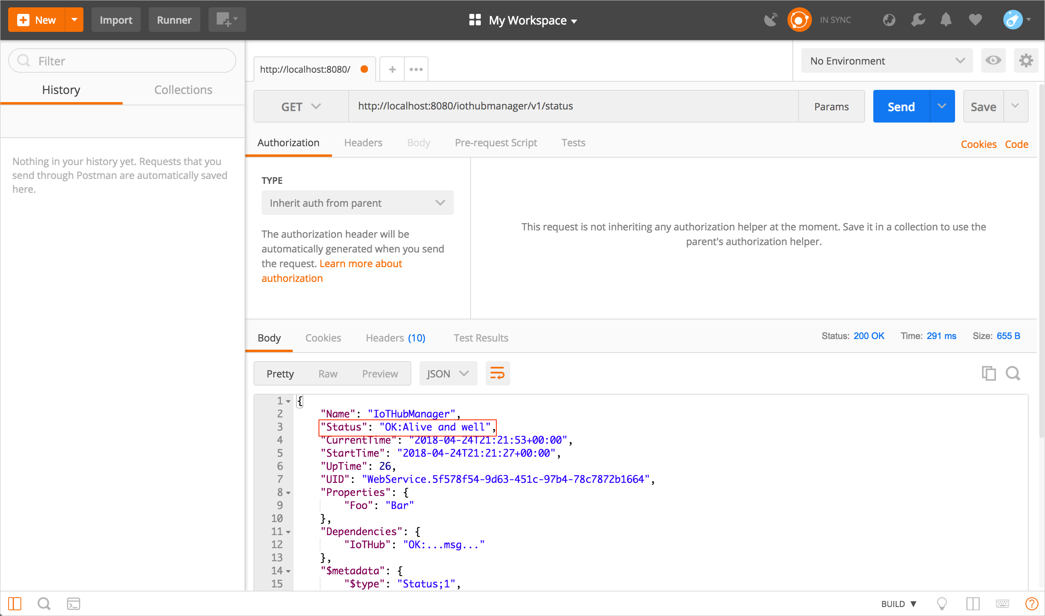This screenshot has width=1045, height=616.
Task: Toggle the sidebar icon in status bar
Action: point(15,604)
